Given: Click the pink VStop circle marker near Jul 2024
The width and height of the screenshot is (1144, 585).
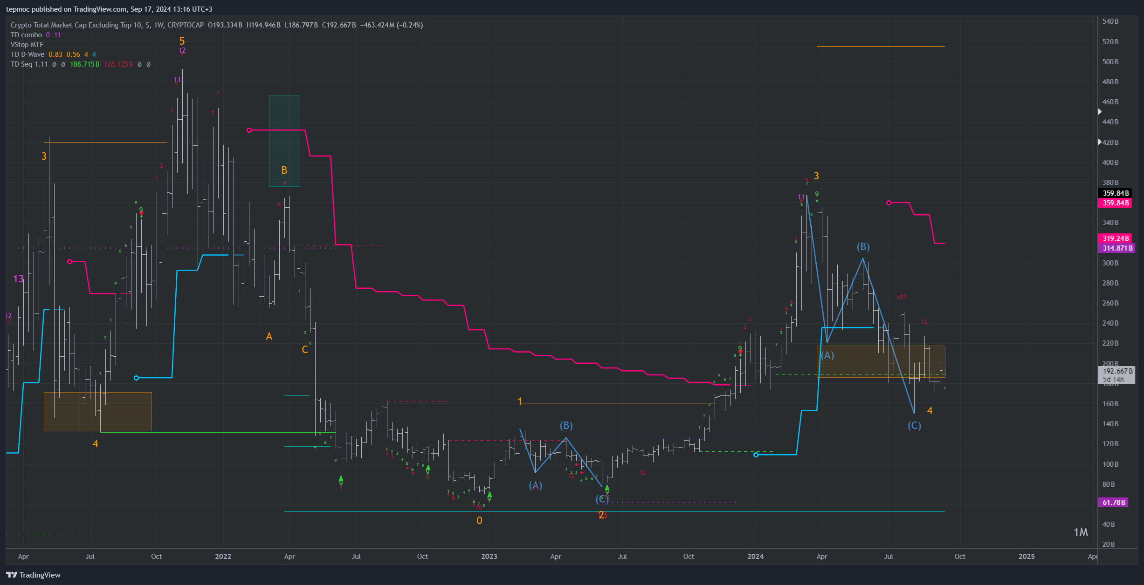Looking at the screenshot, I should (x=889, y=203).
